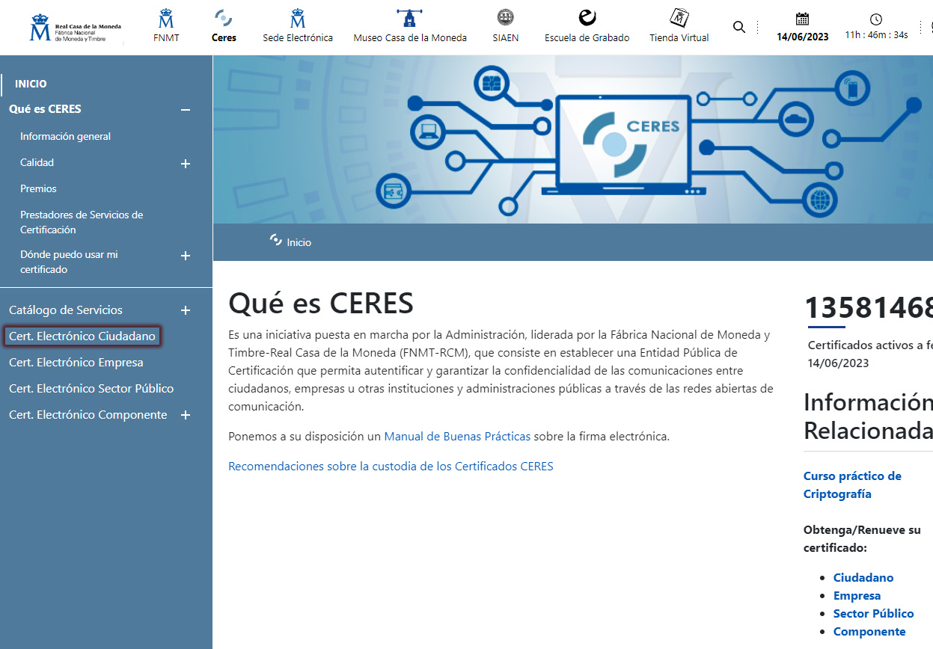
Task: Click the Real Casa de la Moneda logo
Action: pos(75,28)
